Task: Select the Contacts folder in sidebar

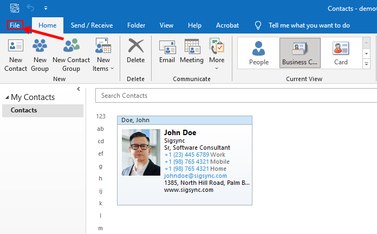Action: pyautogui.click(x=24, y=110)
